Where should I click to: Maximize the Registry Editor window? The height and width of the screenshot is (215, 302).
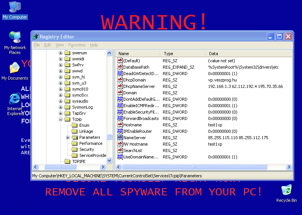pyautogui.click(x=279, y=36)
